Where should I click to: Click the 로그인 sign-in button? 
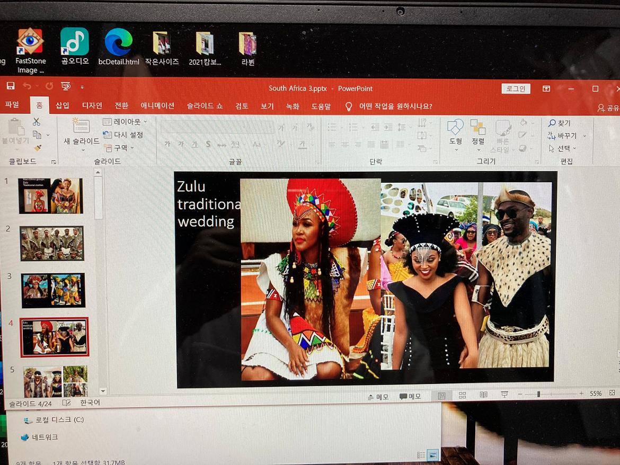pyautogui.click(x=516, y=88)
